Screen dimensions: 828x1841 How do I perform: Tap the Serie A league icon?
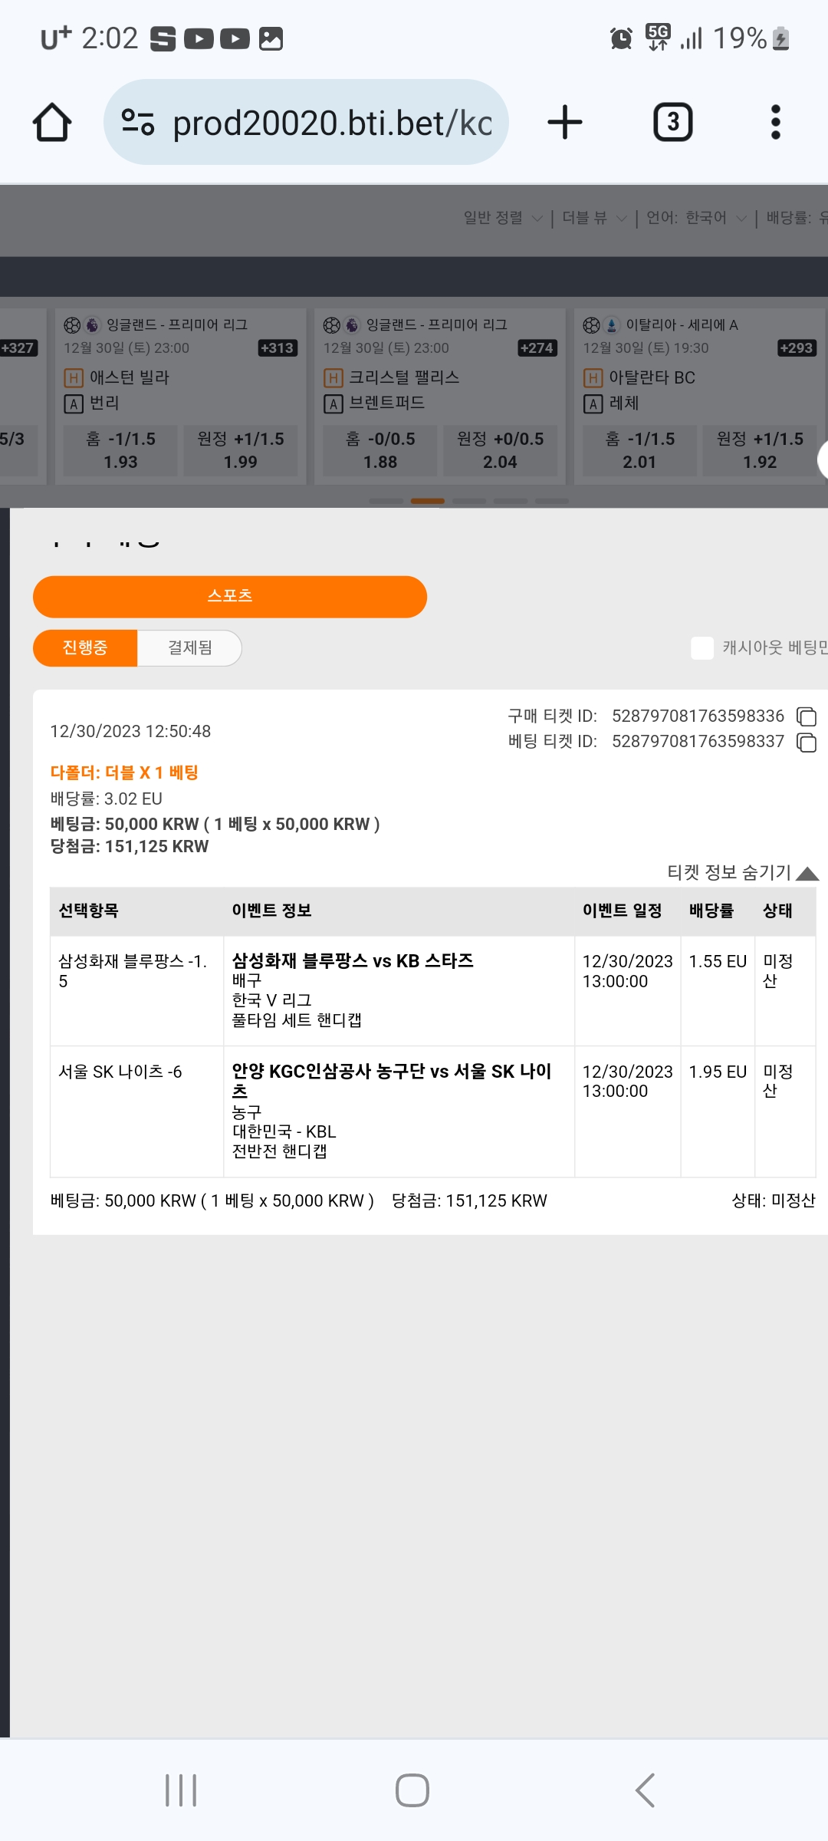[x=612, y=325]
